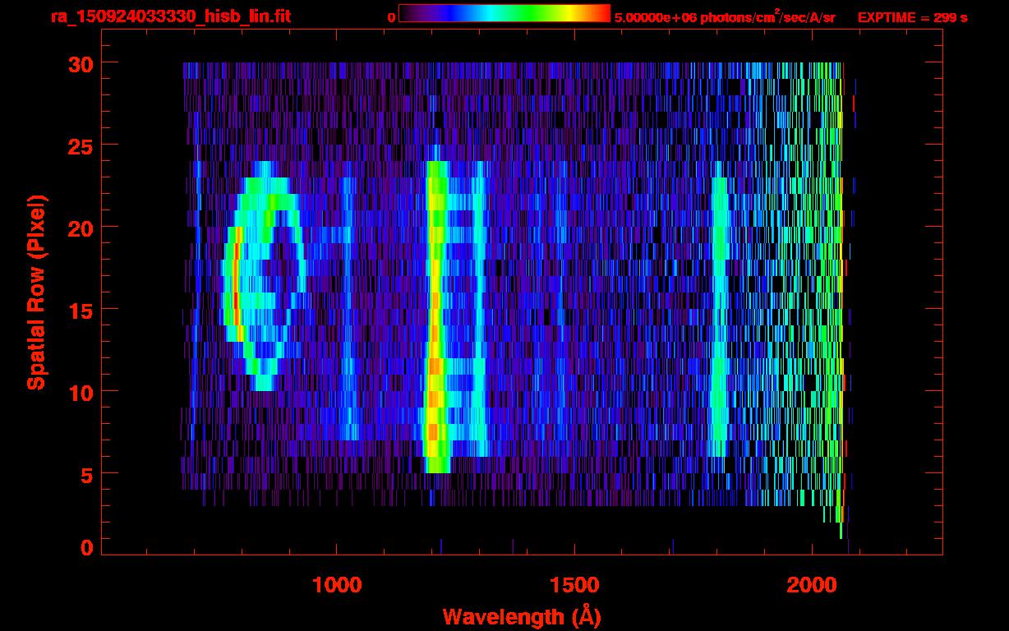Click the 0 spatial row tick label
1009x631 pixels.
coord(85,548)
